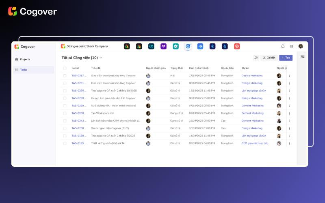Click the refresh icon beside Cài đặt
Viewport: 325px width, 203px height.
click(x=256, y=58)
